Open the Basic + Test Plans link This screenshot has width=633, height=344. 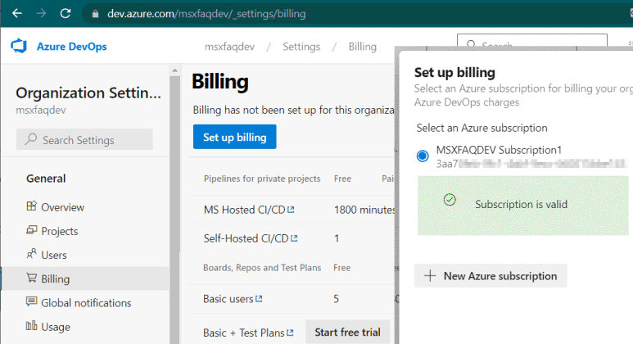244,333
